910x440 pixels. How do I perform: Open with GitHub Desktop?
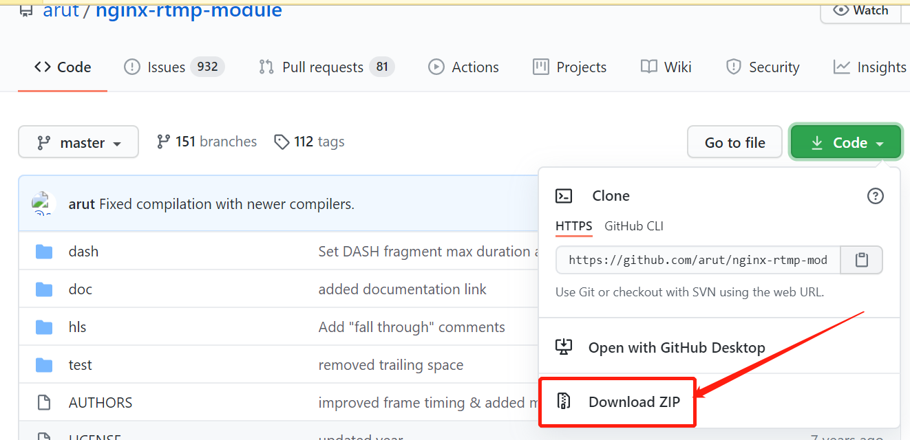(676, 347)
